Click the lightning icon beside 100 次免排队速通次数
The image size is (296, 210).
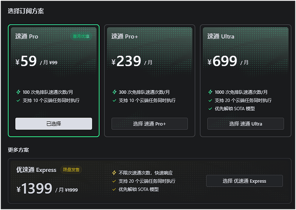(x=18, y=92)
